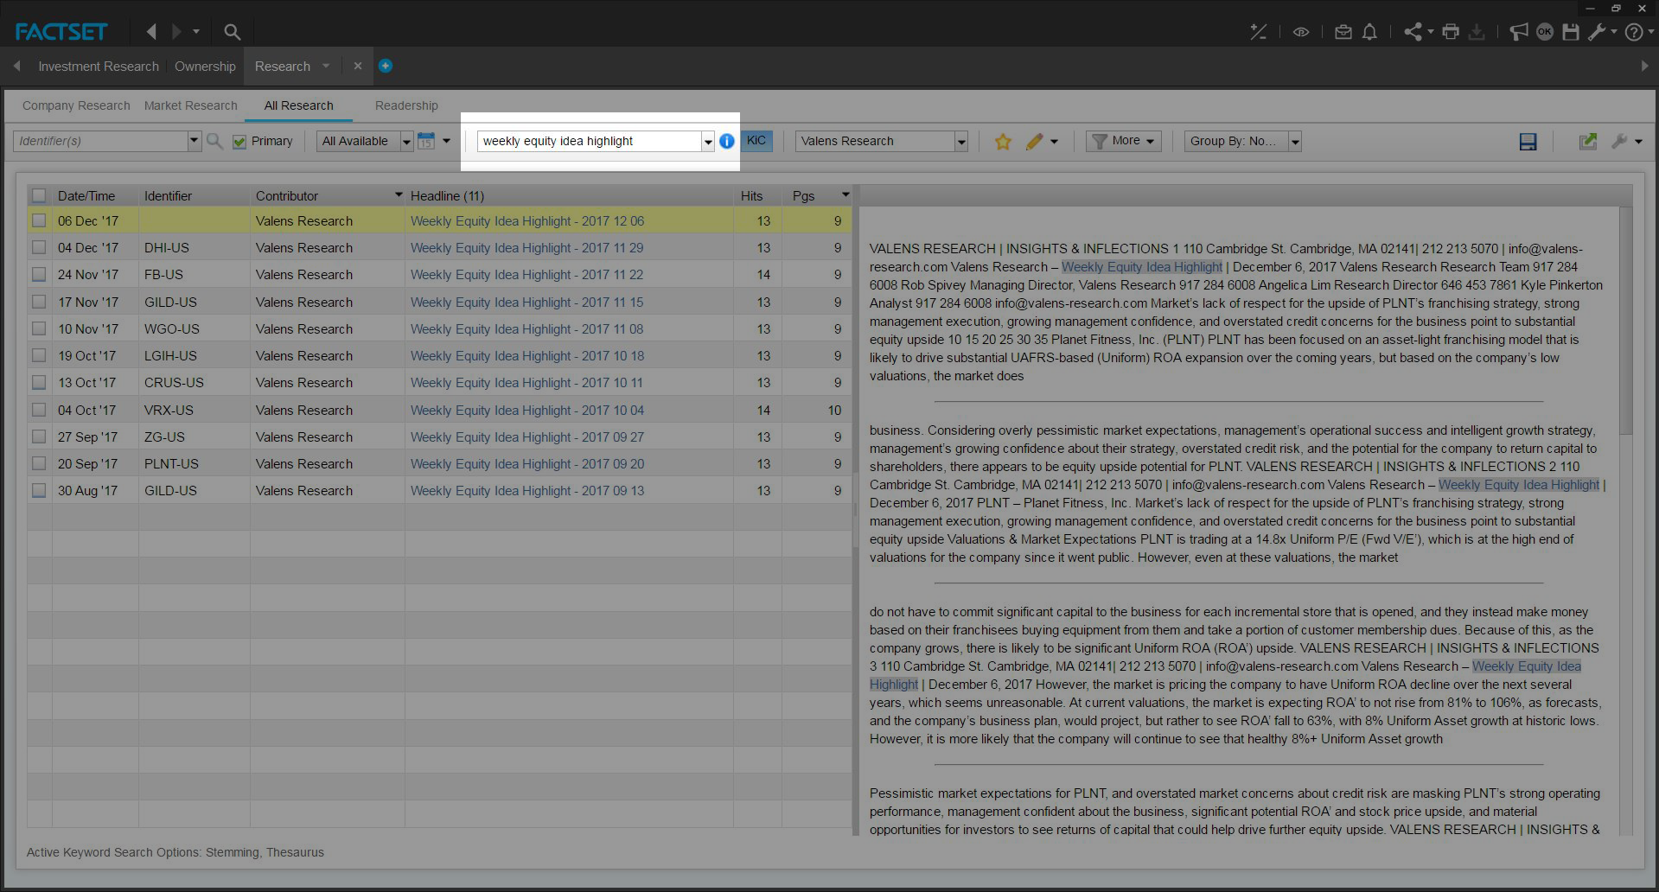
Task: Expand the Contributor column filter arrow
Action: [x=399, y=195]
